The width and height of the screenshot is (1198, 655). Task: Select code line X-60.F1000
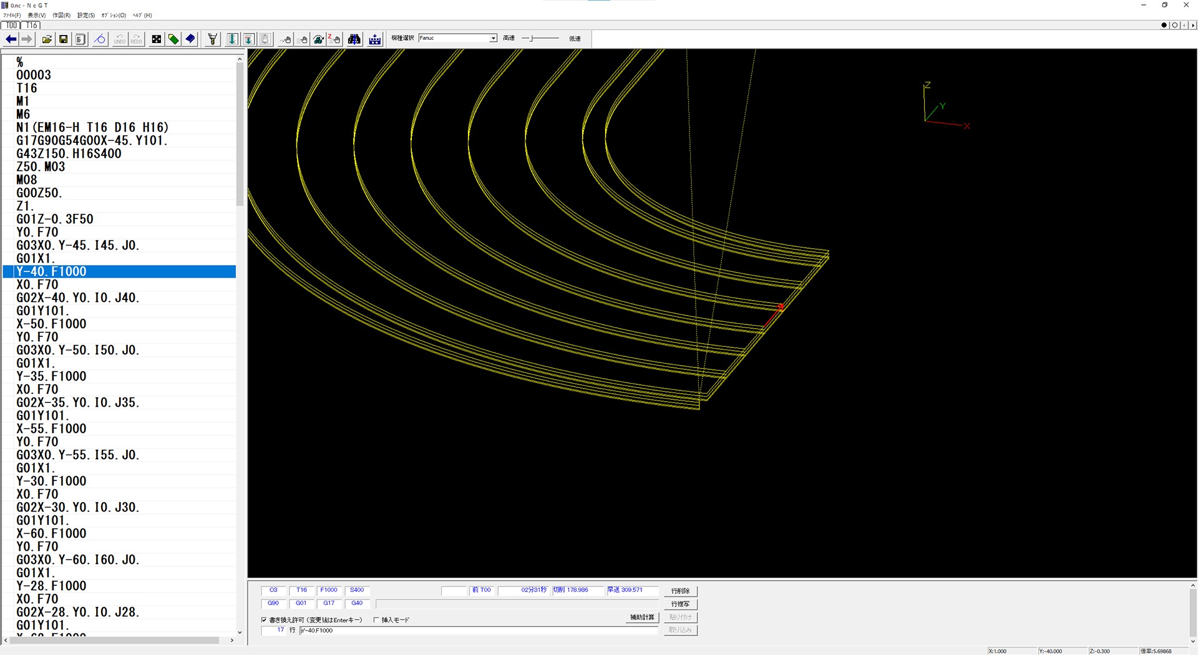[x=51, y=533]
